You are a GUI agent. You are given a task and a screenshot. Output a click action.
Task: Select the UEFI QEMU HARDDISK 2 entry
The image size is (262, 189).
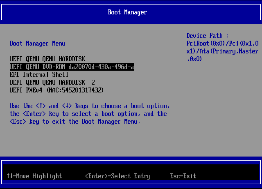point(52,82)
